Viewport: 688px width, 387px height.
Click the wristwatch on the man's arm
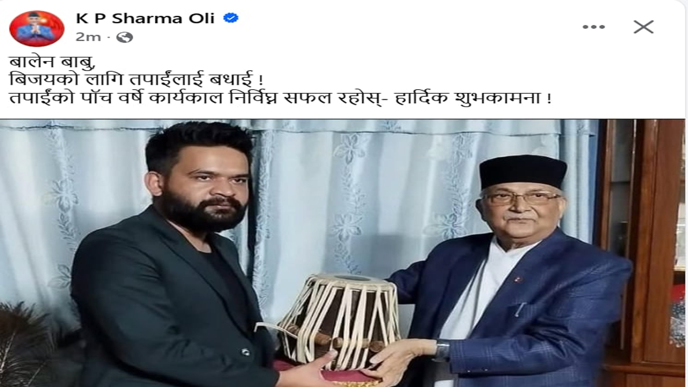click(x=442, y=351)
